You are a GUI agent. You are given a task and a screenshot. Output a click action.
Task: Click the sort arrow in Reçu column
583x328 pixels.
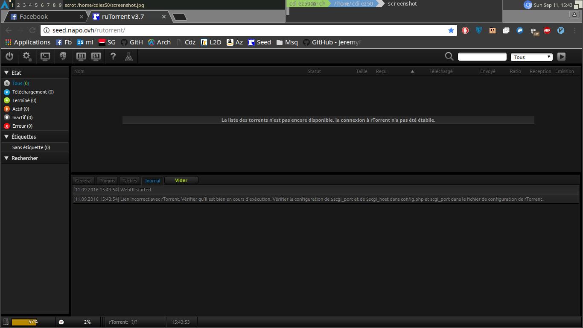point(412,71)
